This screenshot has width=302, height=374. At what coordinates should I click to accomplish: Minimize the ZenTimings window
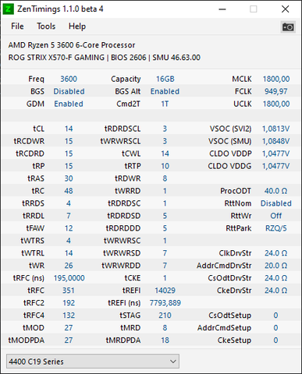pyautogui.click(x=222, y=9)
